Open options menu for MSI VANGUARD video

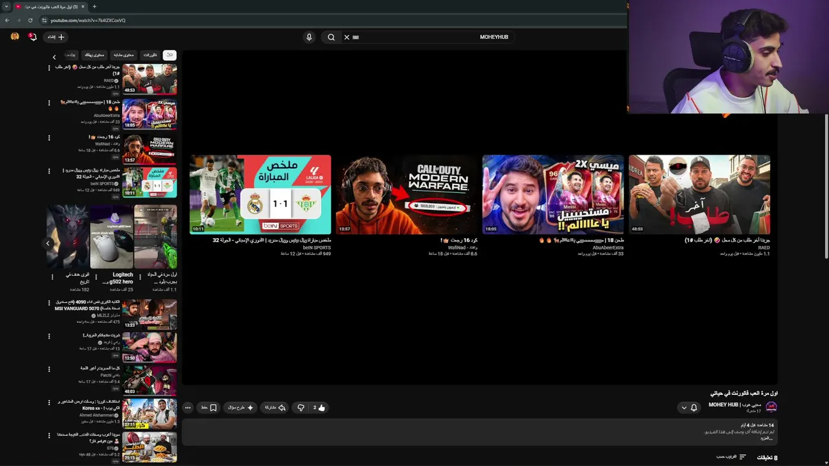point(49,303)
